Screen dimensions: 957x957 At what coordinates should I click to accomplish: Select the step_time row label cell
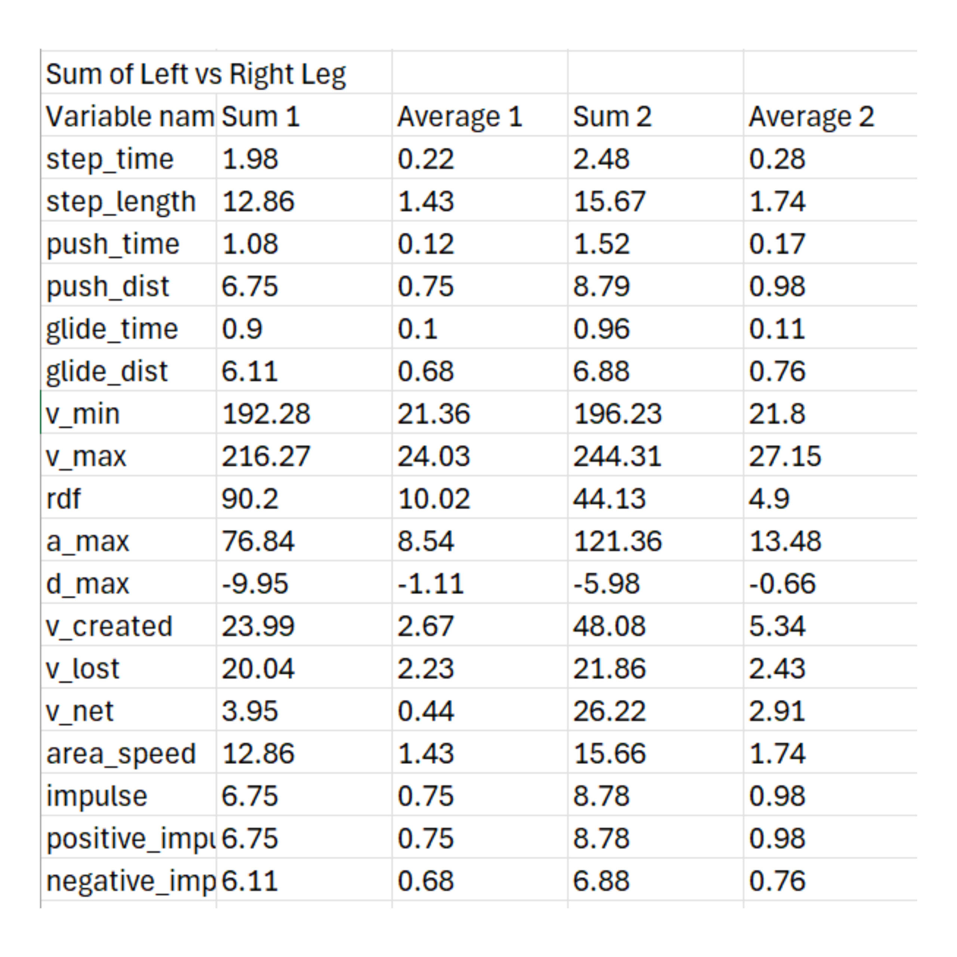pos(110,160)
